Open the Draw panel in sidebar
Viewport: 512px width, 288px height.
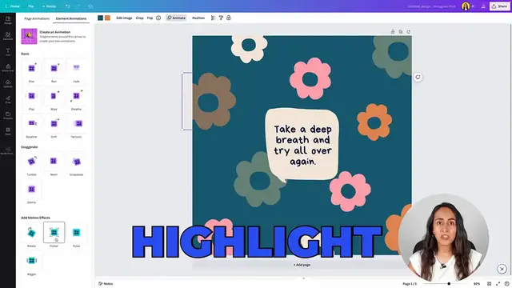point(8,99)
